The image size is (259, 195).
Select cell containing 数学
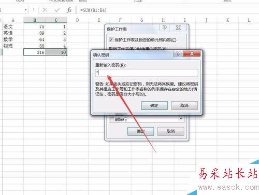coord(13,39)
